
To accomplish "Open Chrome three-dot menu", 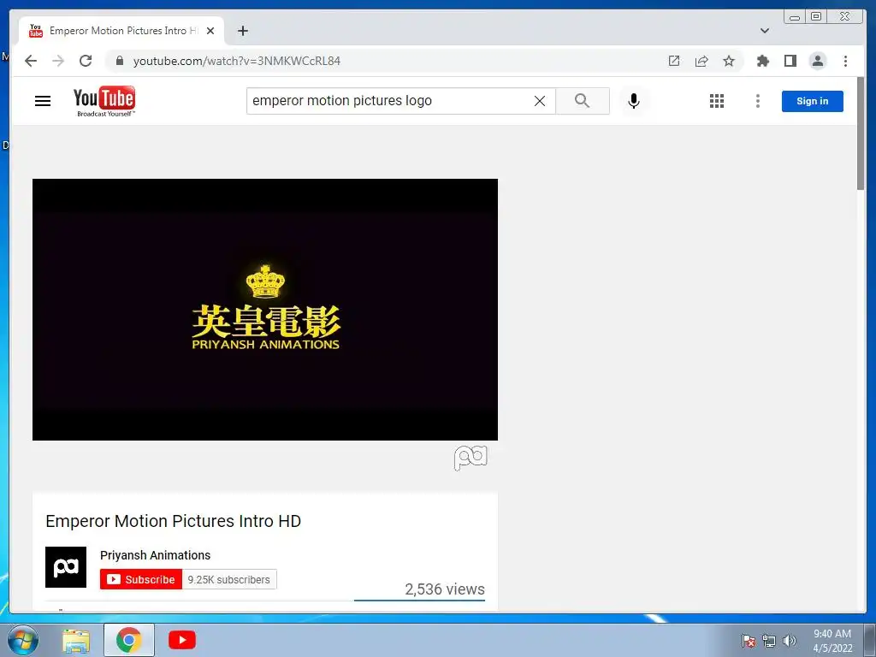I will 845,61.
